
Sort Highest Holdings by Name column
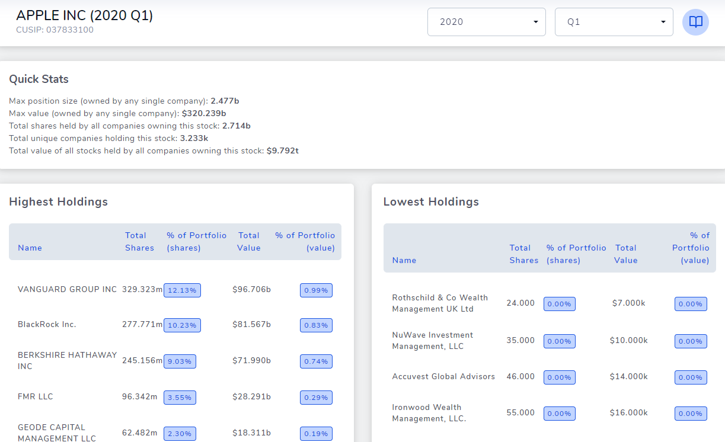[x=30, y=248]
